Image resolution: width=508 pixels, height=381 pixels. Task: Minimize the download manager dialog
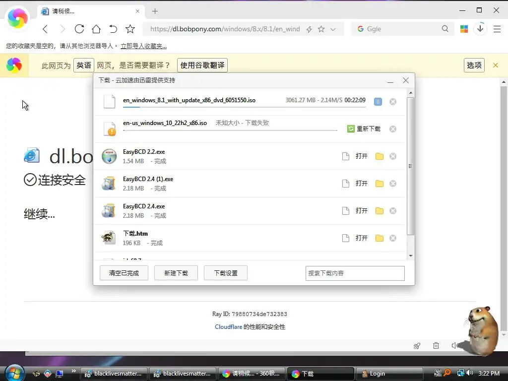pyautogui.click(x=390, y=81)
